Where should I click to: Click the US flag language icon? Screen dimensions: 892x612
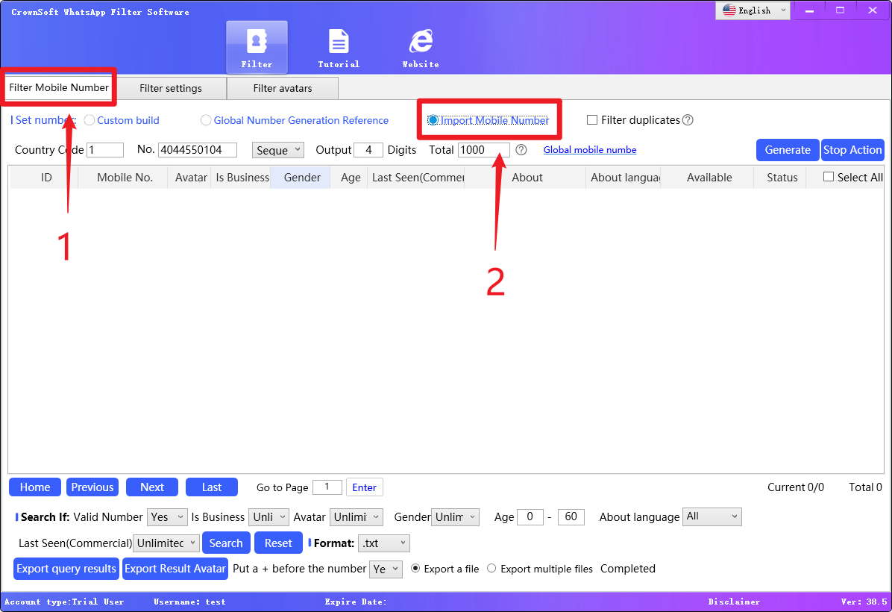[729, 10]
